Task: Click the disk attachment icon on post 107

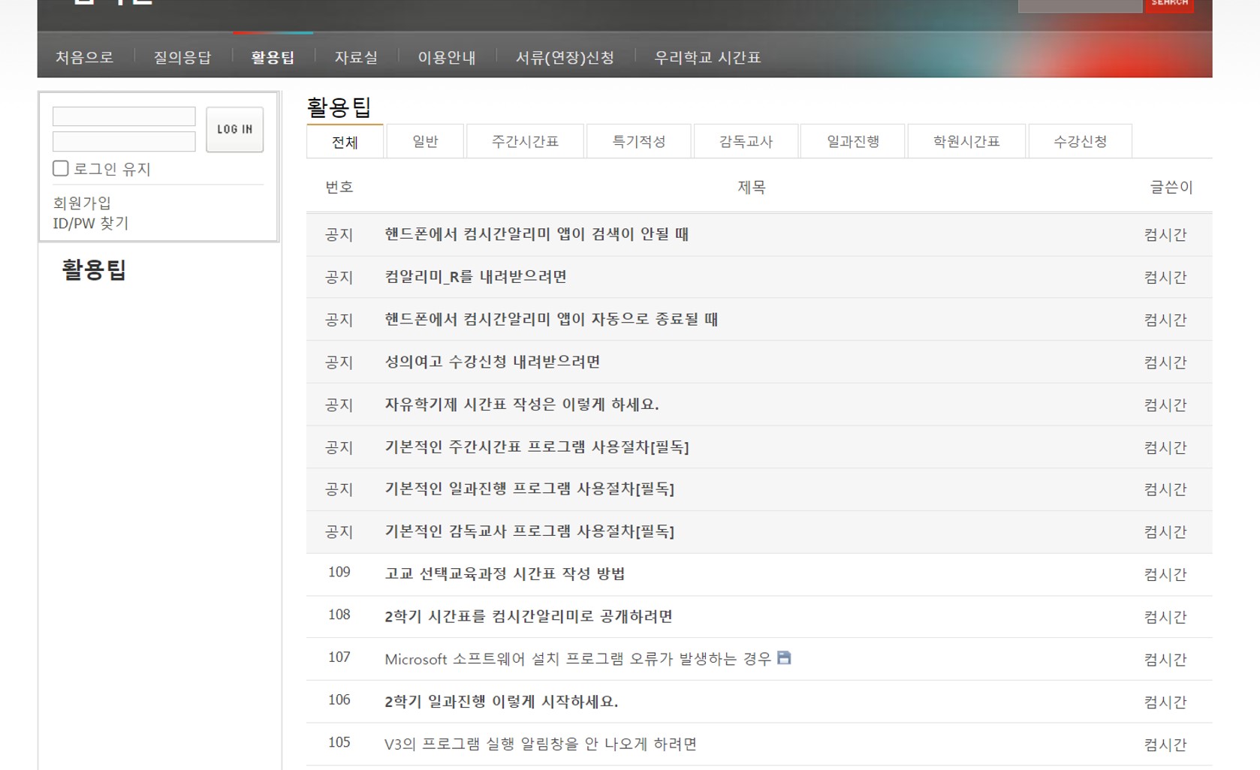Action: point(784,658)
